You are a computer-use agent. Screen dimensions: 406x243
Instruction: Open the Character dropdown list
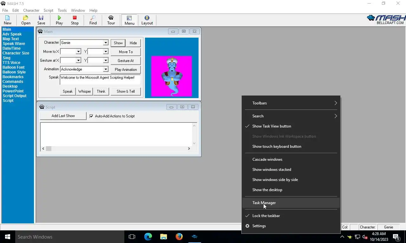click(106, 43)
